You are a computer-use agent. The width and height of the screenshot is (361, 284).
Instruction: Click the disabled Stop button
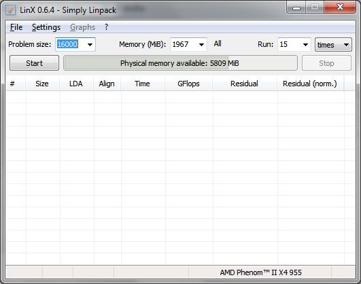326,63
